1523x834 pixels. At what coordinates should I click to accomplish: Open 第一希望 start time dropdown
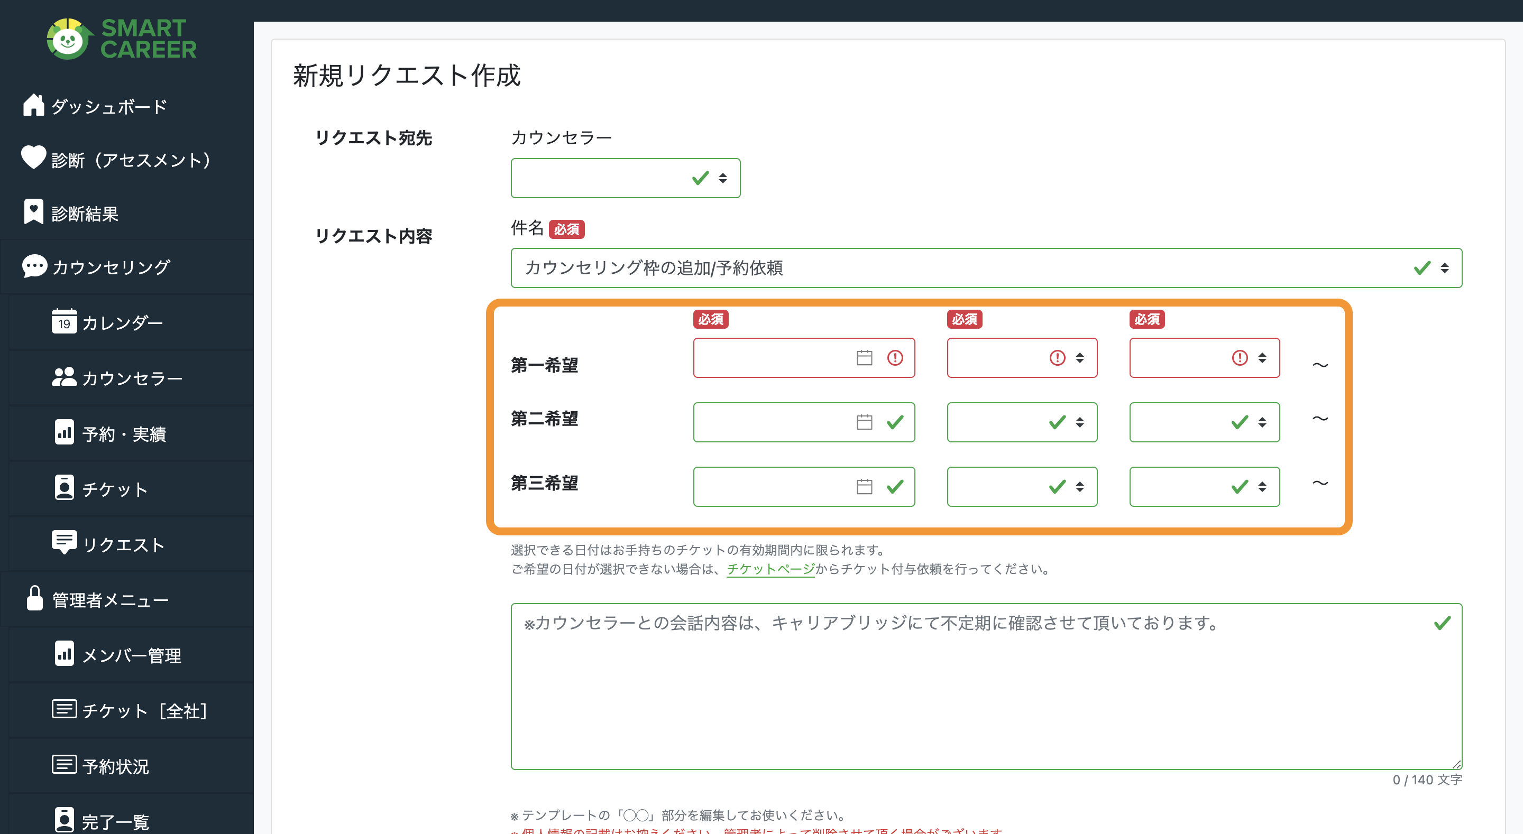[1022, 358]
